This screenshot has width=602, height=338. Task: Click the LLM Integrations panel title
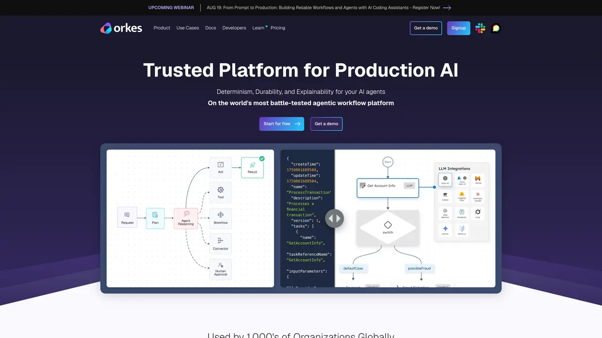click(454, 169)
